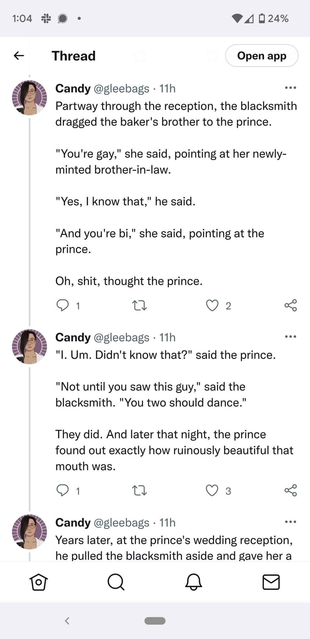Viewport: 310px width, 639px height.
Task: Open @gleebags handle on first tweet
Action: (121, 89)
